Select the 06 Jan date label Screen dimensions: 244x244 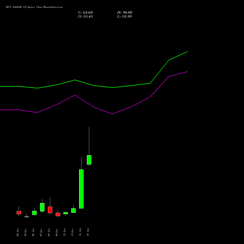coord(33,232)
